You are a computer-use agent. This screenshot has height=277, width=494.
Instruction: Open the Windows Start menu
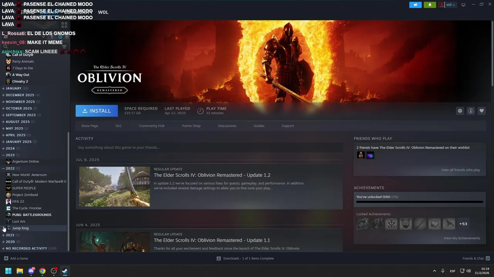(x=8, y=271)
